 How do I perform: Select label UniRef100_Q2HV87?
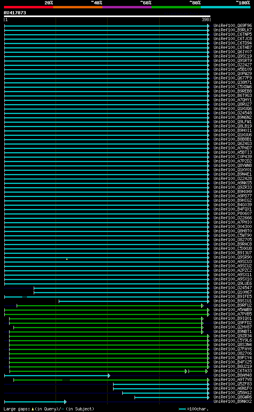[233, 327]
